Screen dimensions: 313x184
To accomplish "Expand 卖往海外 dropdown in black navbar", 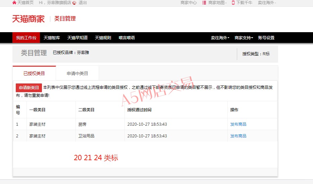I will [220, 38].
